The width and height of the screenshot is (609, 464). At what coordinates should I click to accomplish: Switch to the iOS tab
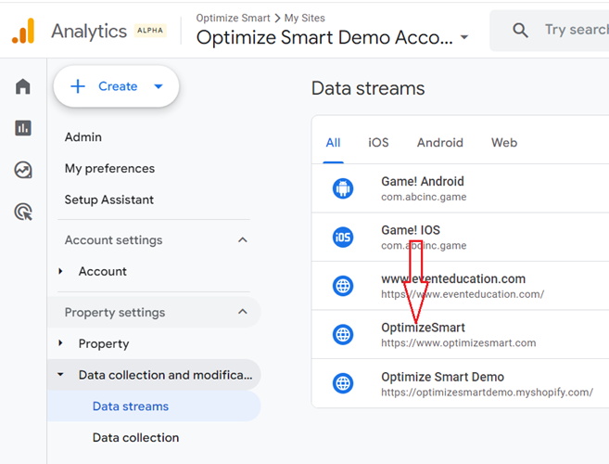(378, 143)
